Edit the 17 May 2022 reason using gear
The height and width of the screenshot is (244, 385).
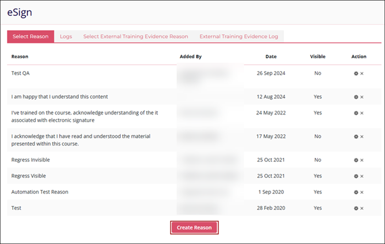click(x=356, y=137)
